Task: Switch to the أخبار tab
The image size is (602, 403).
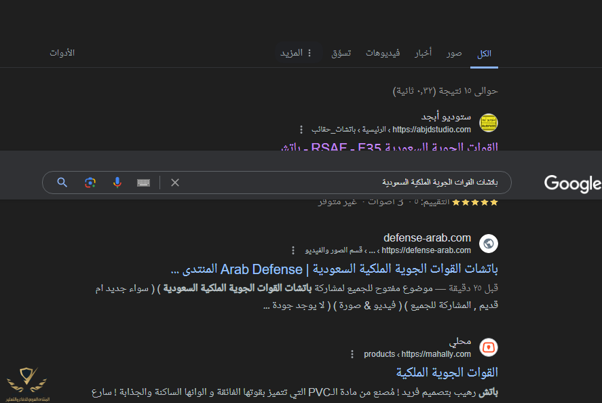Action: [423, 53]
